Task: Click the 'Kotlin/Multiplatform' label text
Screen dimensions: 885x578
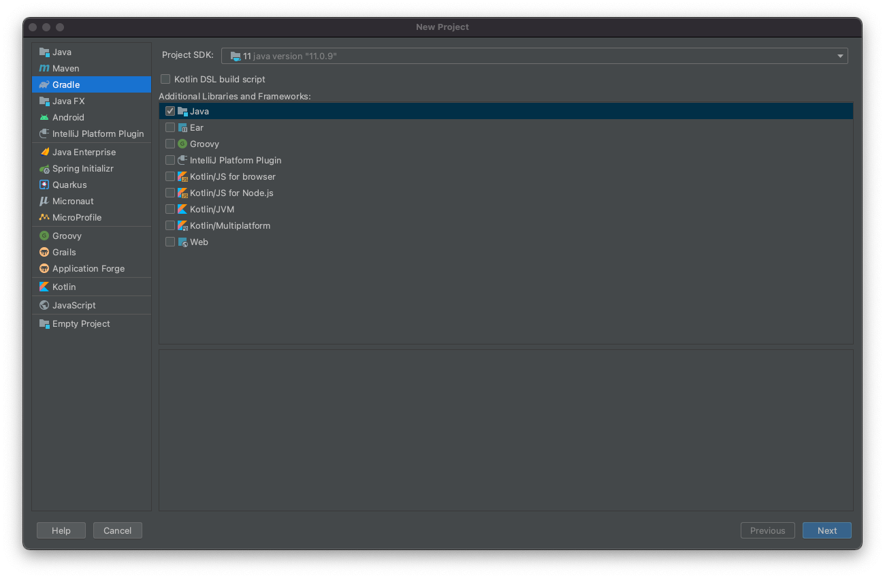Action: pos(230,225)
